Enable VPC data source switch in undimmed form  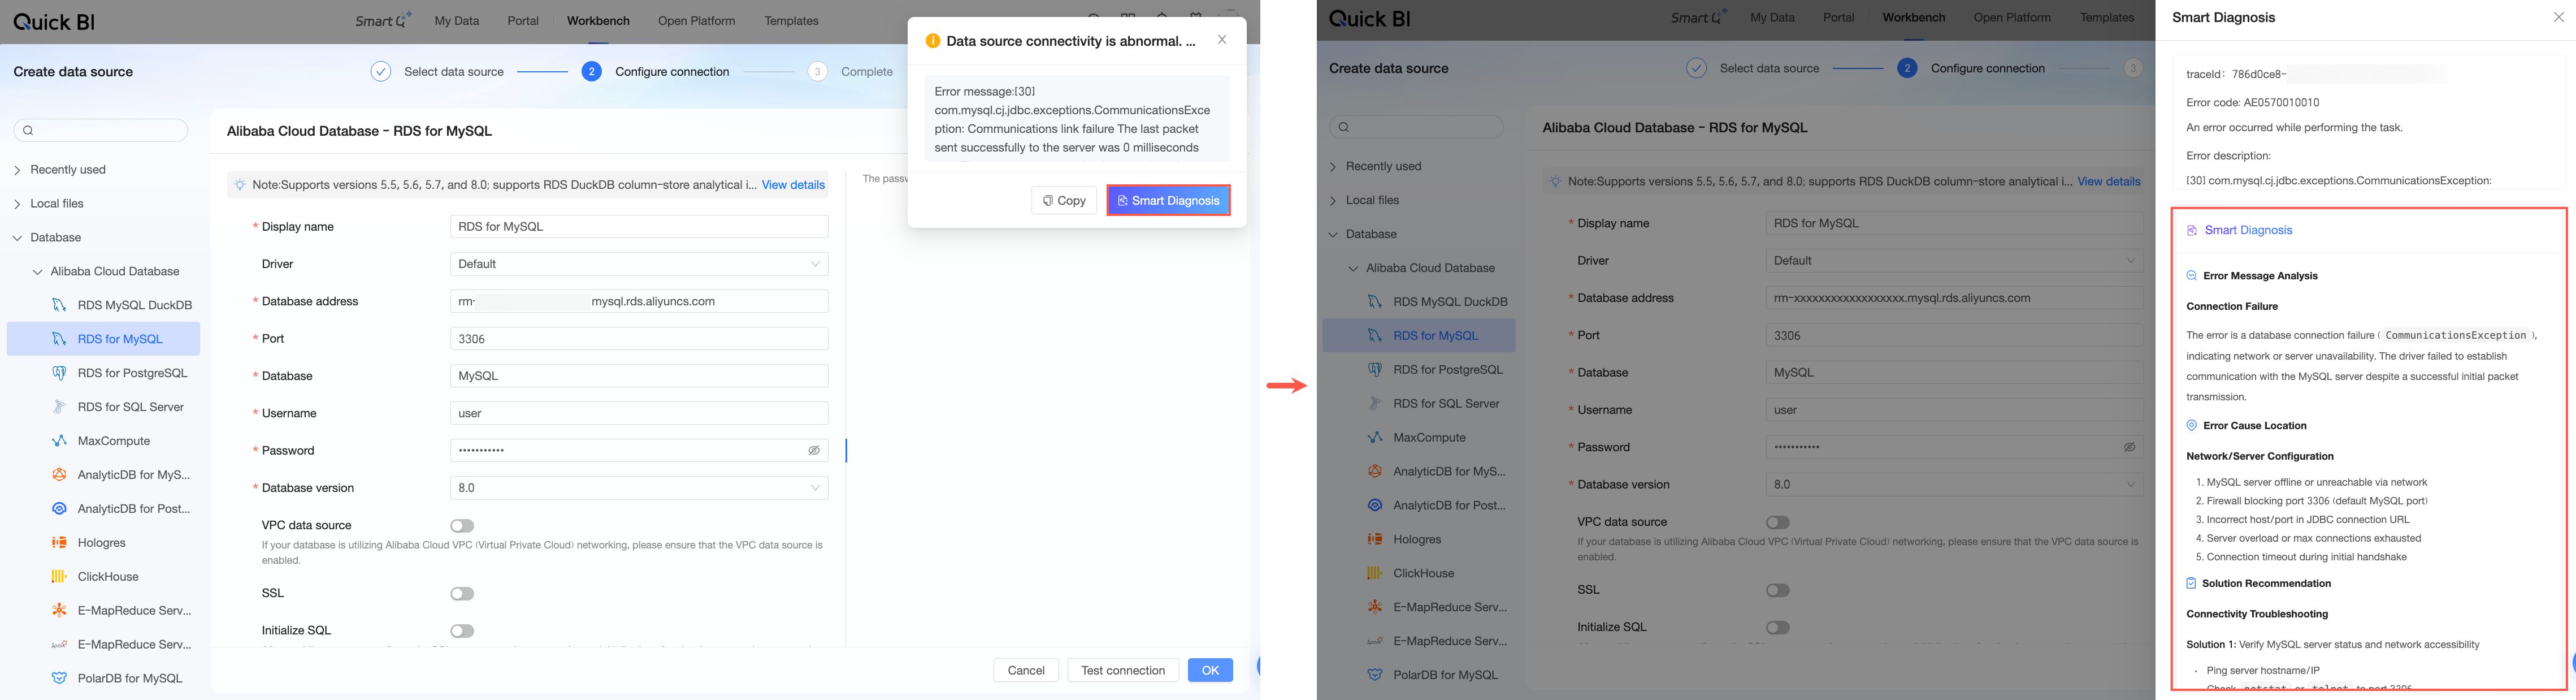pos(462,526)
